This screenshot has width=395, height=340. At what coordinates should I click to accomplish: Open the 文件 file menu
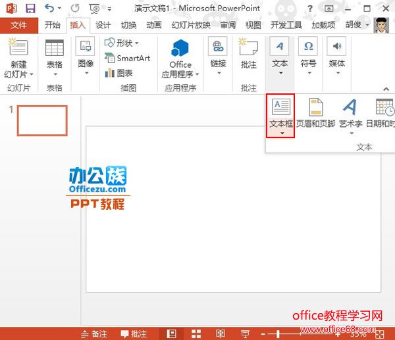click(x=19, y=25)
